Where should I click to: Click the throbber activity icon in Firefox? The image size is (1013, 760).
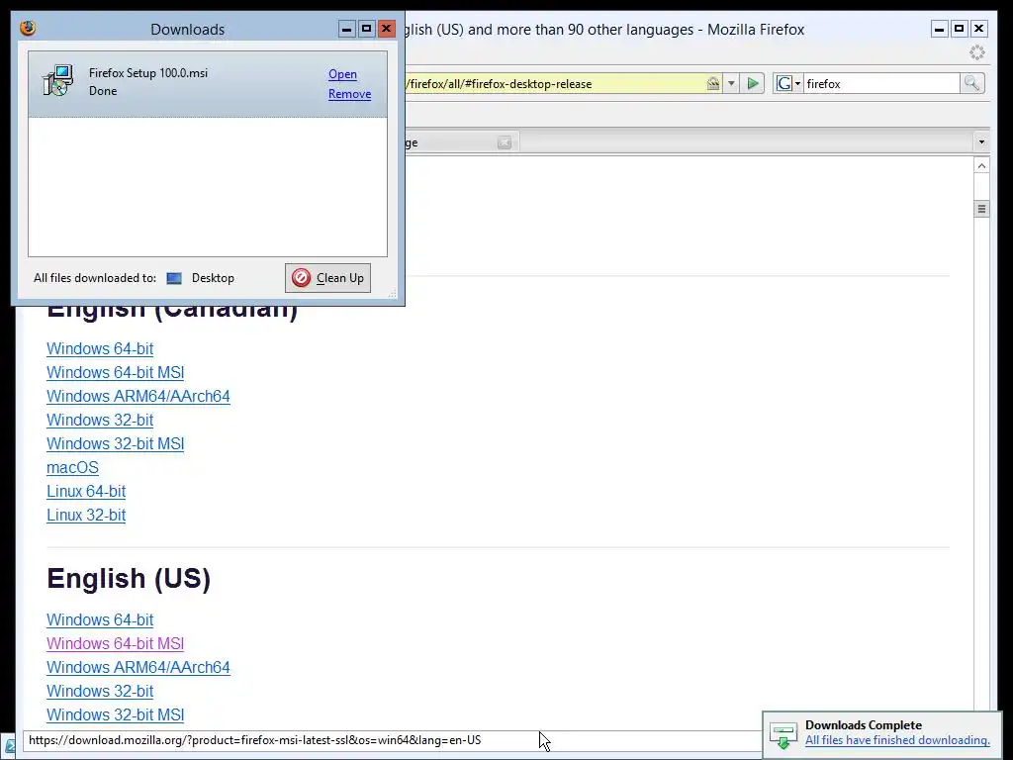point(976,52)
